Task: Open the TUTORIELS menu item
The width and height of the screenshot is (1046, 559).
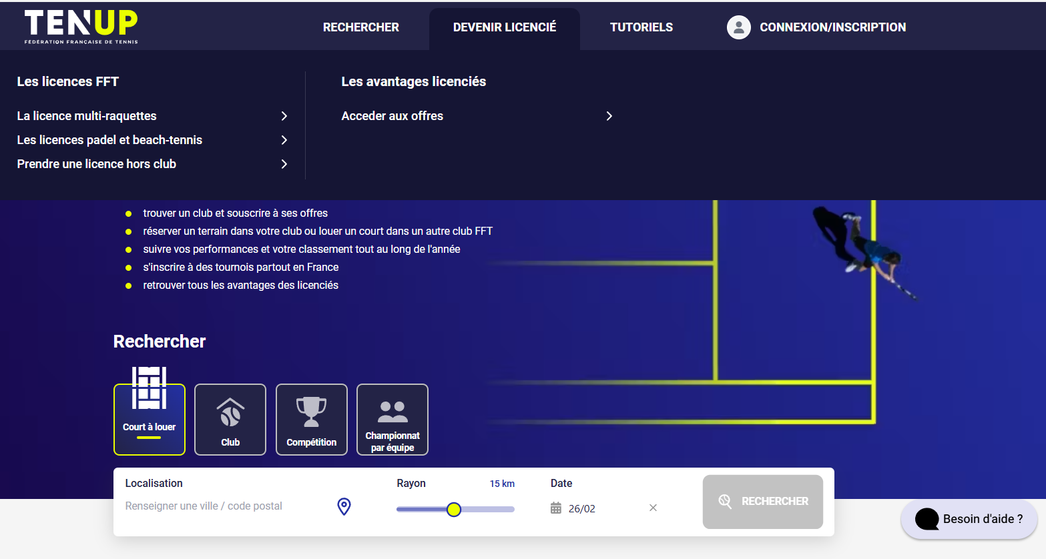Action: pyautogui.click(x=641, y=27)
